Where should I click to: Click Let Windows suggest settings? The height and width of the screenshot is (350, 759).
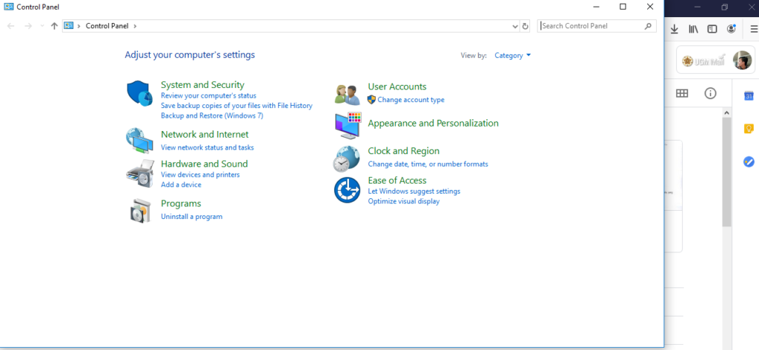pos(414,191)
